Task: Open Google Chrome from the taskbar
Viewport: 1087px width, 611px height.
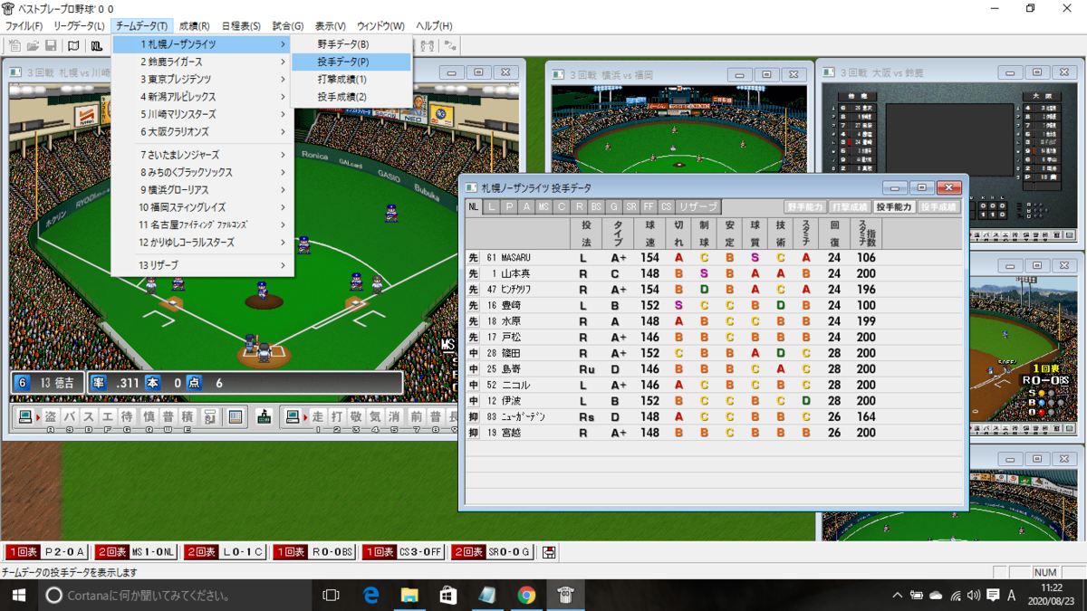Action: click(x=526, y=595)
